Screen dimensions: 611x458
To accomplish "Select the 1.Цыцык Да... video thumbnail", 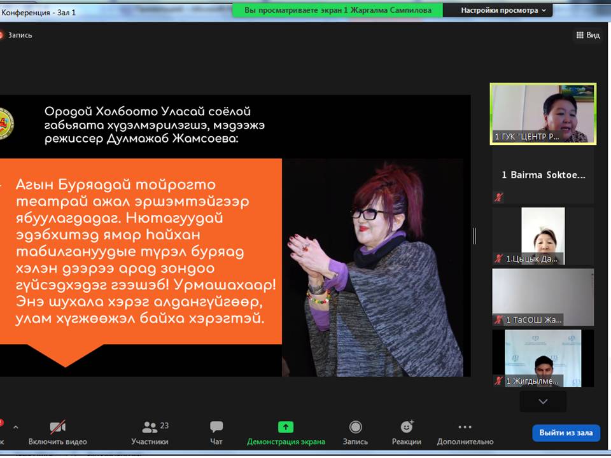I will click(543, 236).
